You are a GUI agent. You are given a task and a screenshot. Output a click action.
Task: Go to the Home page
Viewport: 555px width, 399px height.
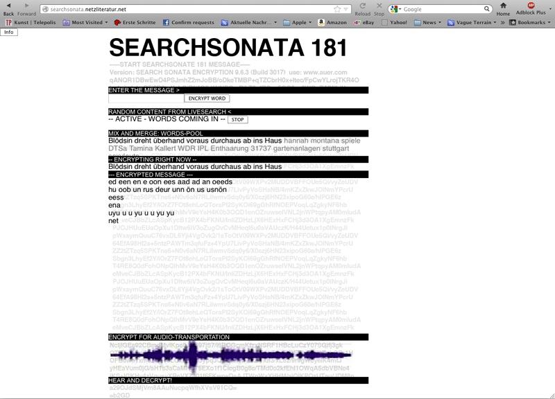pos(503,6)
